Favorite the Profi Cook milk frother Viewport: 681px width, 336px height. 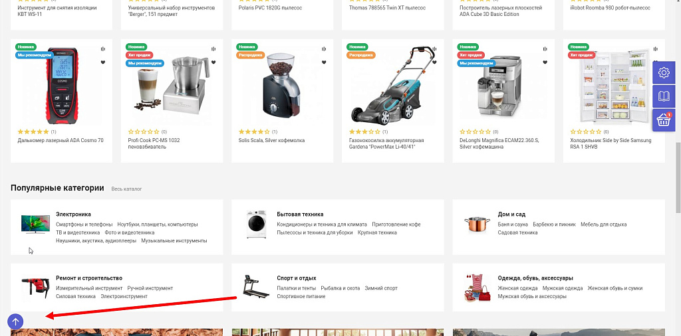[x=213, y=62]
